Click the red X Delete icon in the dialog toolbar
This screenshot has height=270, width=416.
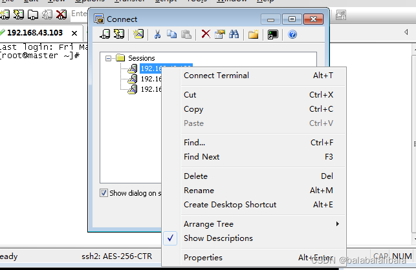[206, 34]
